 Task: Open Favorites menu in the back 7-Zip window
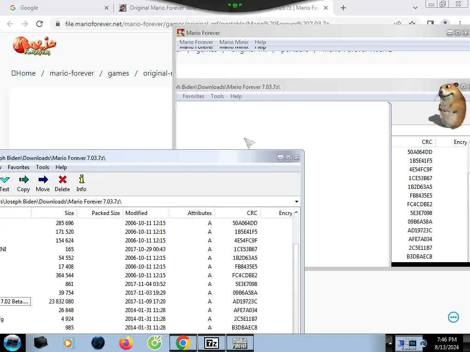(x=193, y=96)
